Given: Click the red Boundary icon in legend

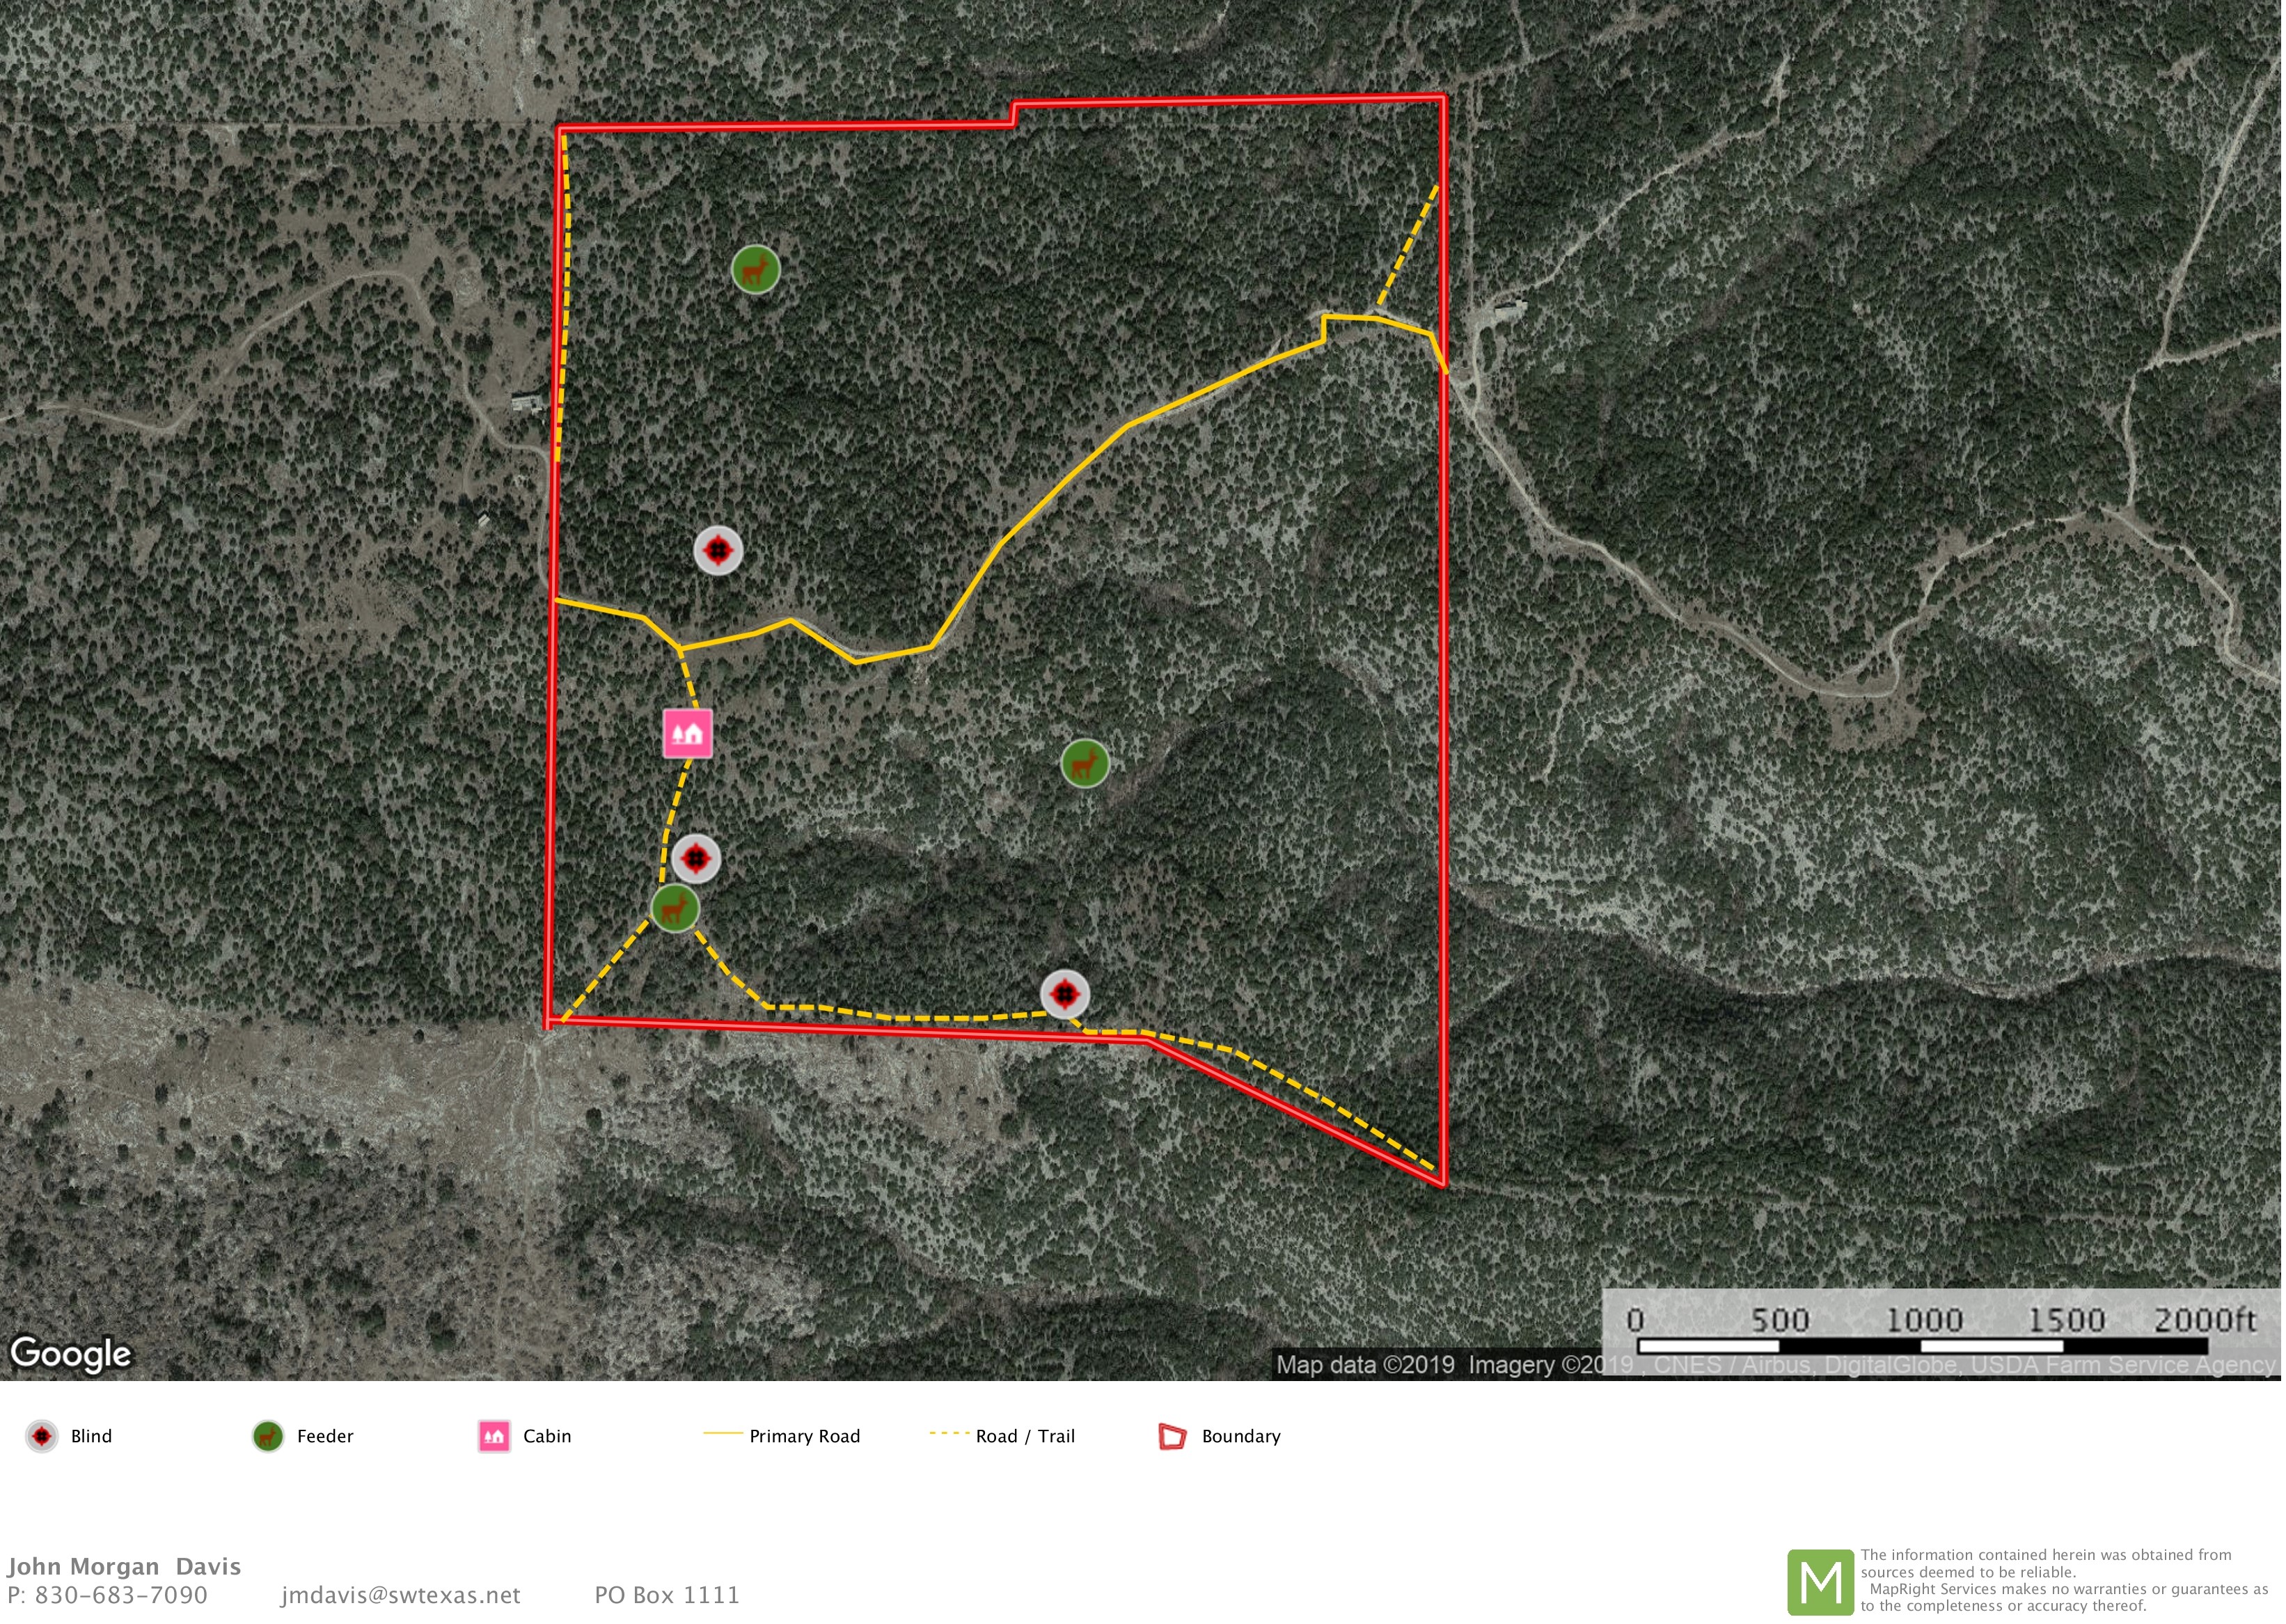Looking at the screenshot, I should pos(1172,1436).
